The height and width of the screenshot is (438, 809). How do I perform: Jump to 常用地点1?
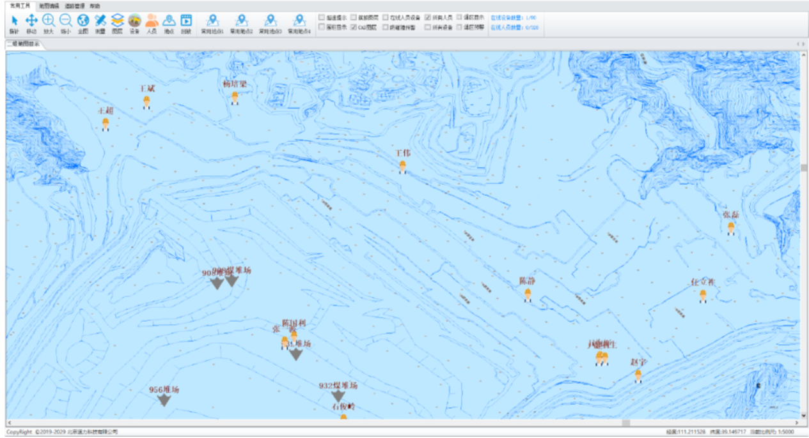point(212,24)
